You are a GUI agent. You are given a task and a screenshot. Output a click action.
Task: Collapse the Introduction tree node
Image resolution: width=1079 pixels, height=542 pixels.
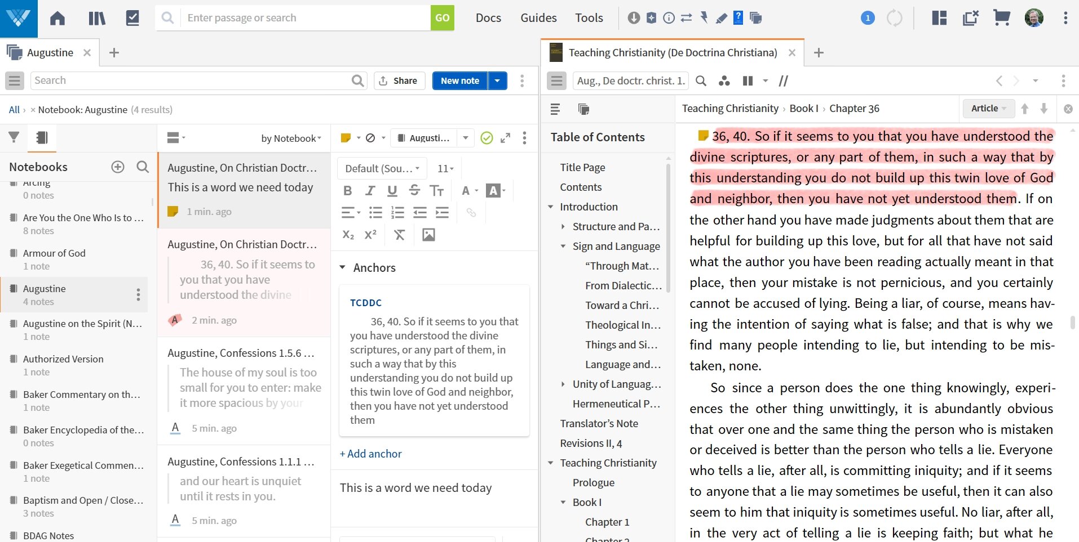click(551, 207)
